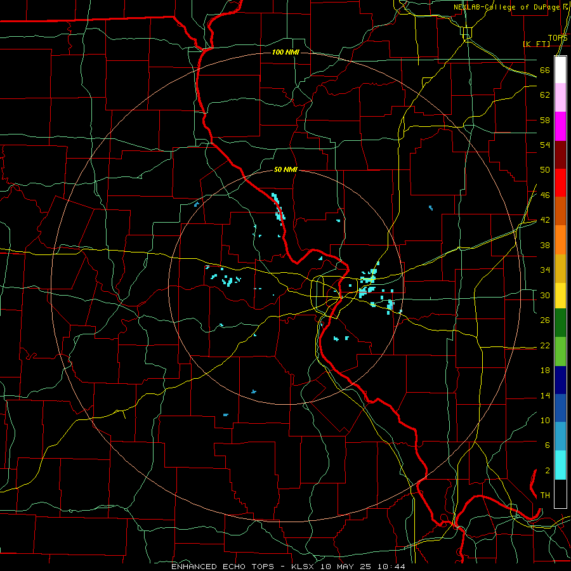Screen dimensions: 571x571
Task: Click the '58' legend value
Action: click(x=545, y=120)
